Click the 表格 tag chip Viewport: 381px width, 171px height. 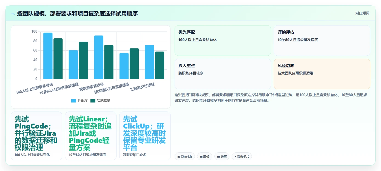(x=204, y=156)
